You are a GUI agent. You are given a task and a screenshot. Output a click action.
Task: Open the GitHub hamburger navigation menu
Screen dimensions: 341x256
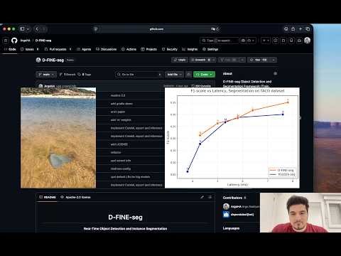[x=6, y=41]
